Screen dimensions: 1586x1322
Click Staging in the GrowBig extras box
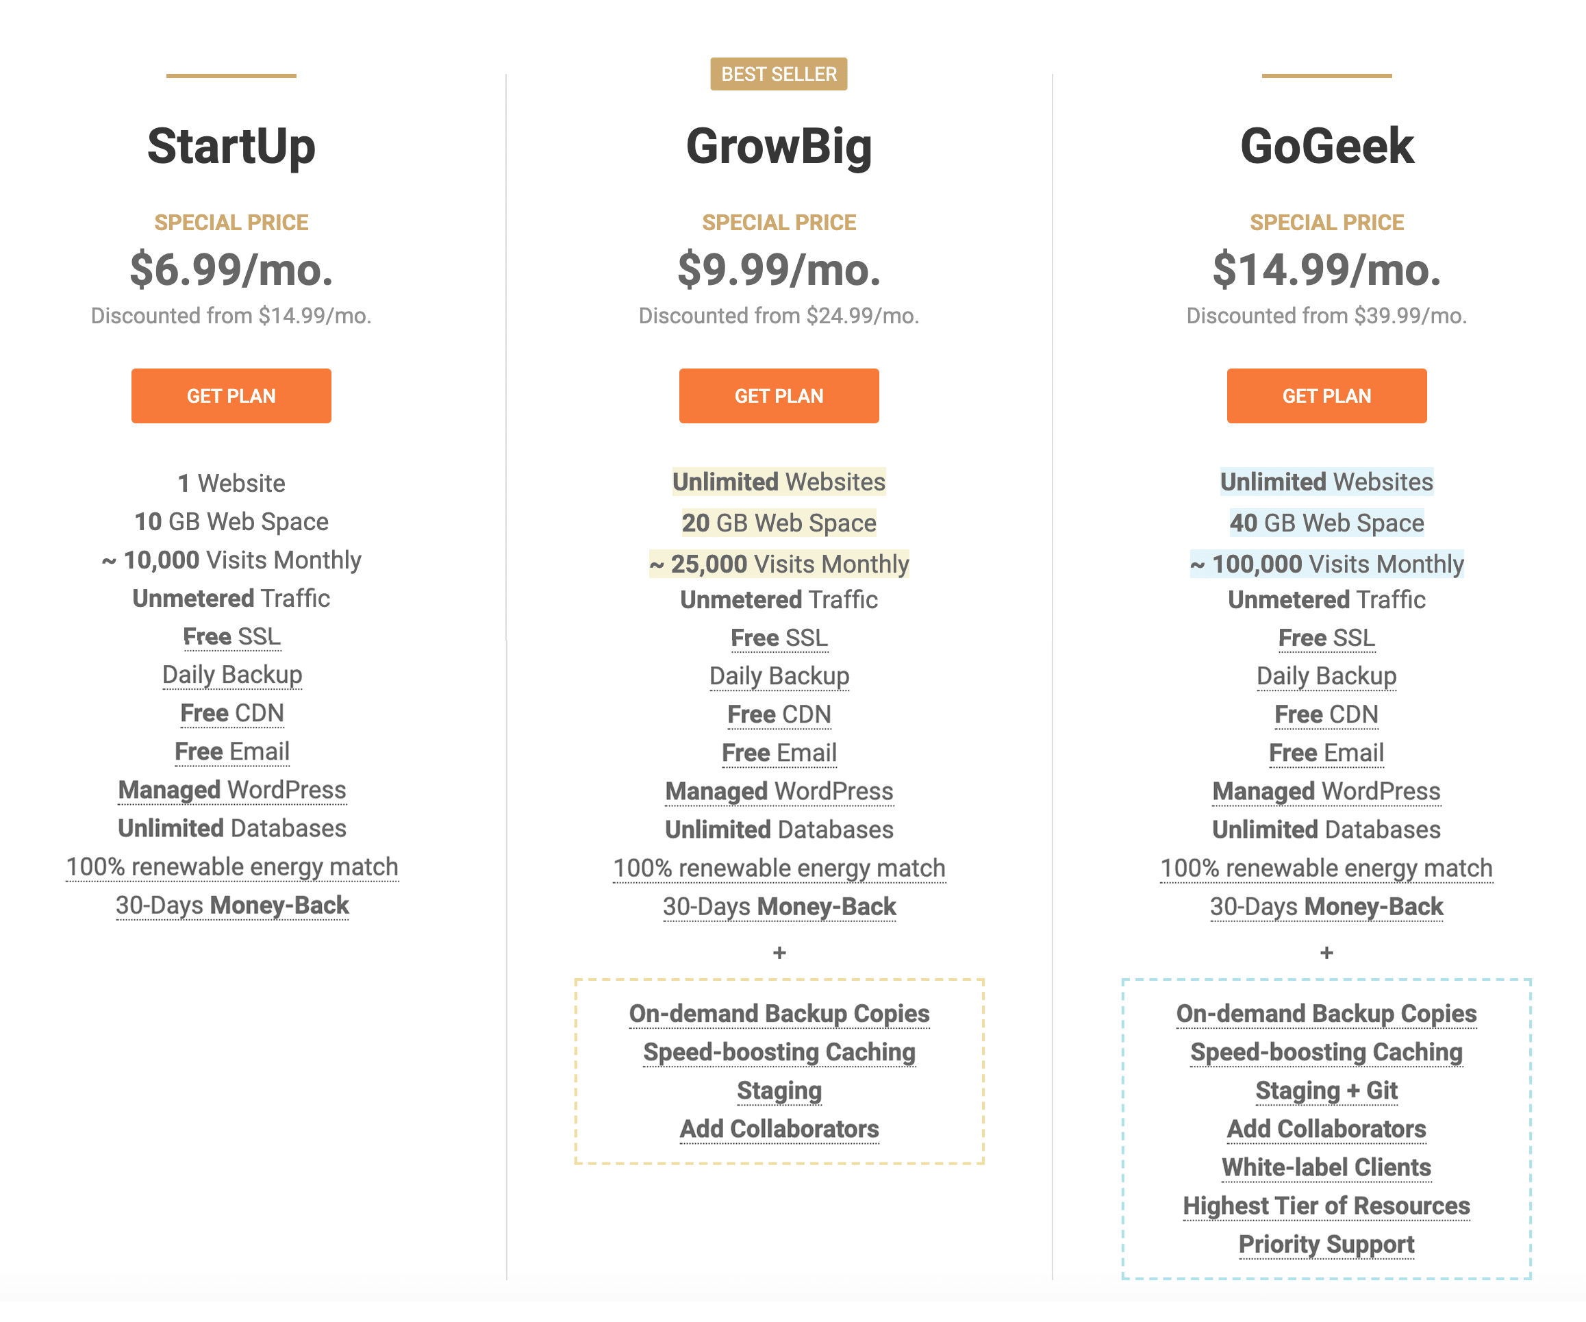click(x=779, y=1091)
